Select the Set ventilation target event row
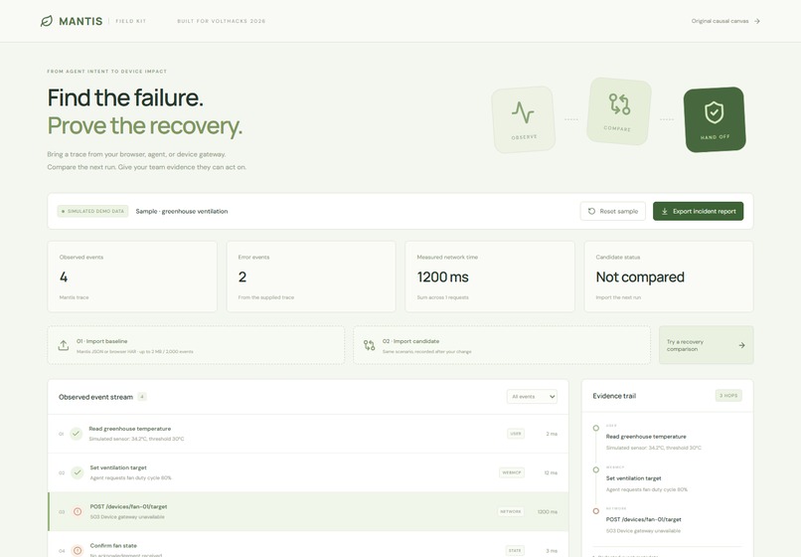This screenshot has width=801, height=557. coord(308,472)
